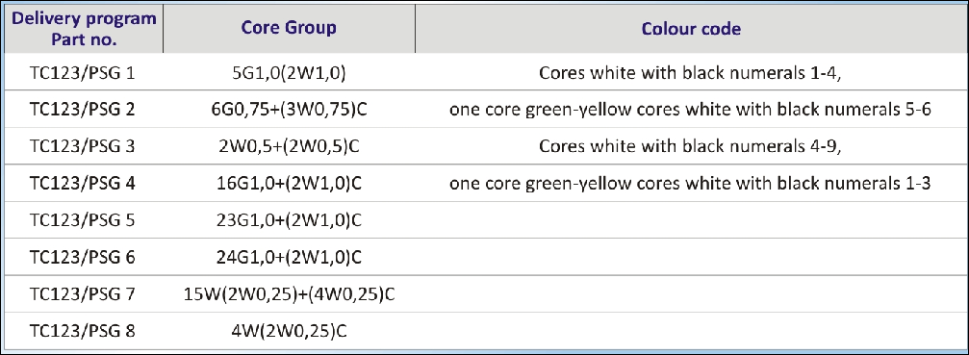Click the 23G1,0+(2W1,0)C core group cell
Viewport: 969px width, 355px height.
click(x=290, y=220)
